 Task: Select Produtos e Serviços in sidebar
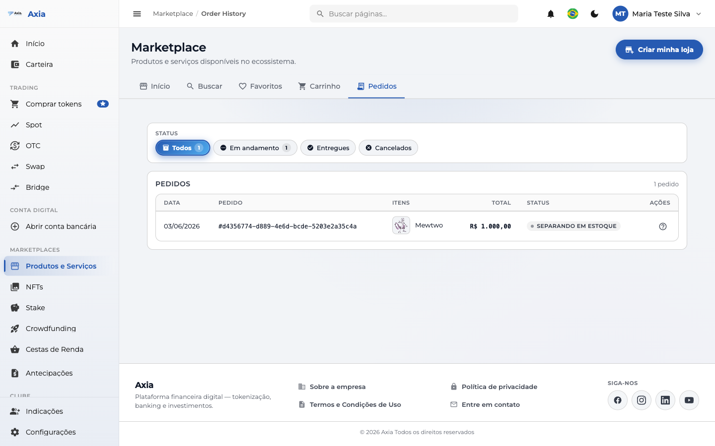[60, 266]
